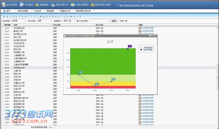This screenshot has height=129, width=219.
Task: Switch to the 中国政法大学 tab
Action: [x=65, y=11]
